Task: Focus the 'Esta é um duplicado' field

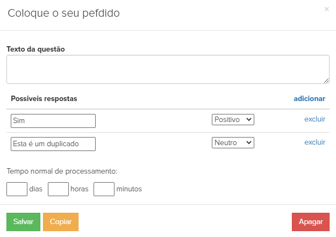Action: click(53, 144)
